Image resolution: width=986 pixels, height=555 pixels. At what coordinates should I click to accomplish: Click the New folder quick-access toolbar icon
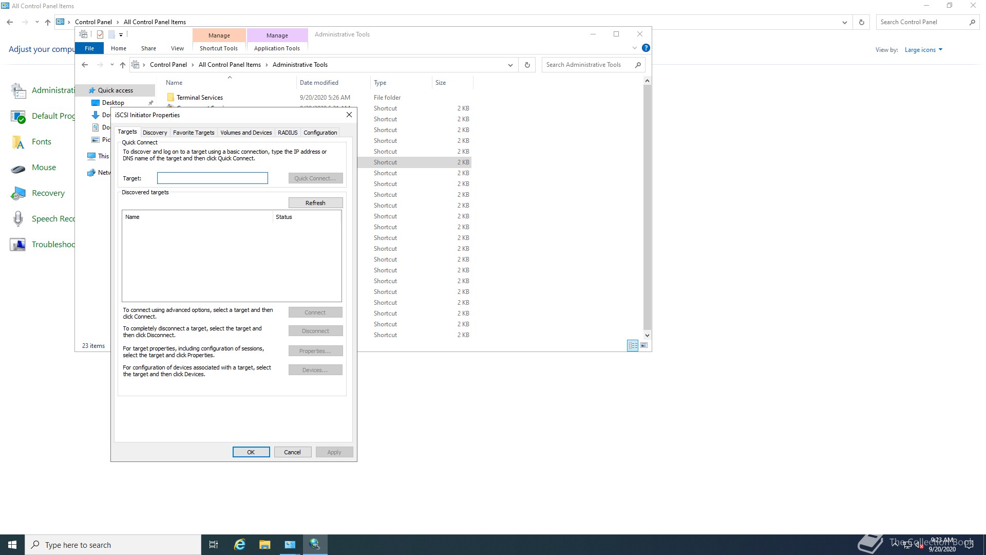coord(111,34)
